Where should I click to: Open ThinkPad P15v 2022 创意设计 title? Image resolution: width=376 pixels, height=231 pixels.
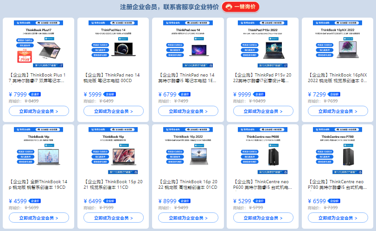262,78
